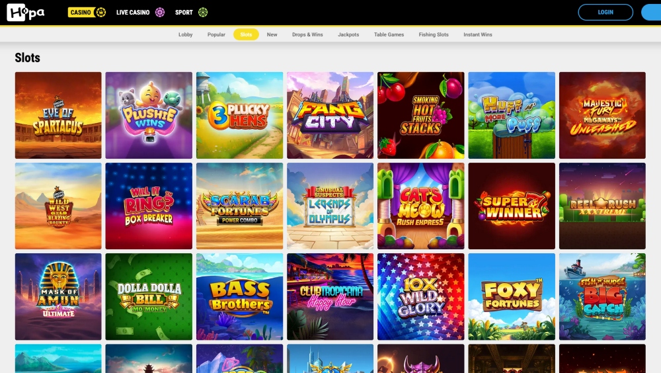Open the Bass Brothers slot thumbnail

click(239, 296)
